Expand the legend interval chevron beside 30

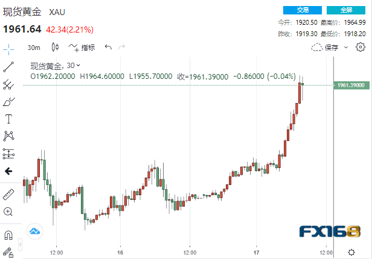coord(79,65)
